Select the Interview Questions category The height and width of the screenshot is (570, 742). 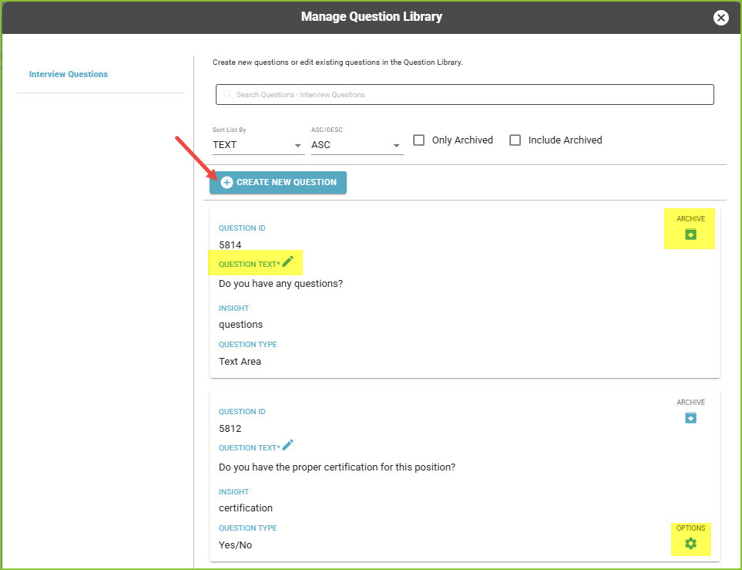click(68, 74)
